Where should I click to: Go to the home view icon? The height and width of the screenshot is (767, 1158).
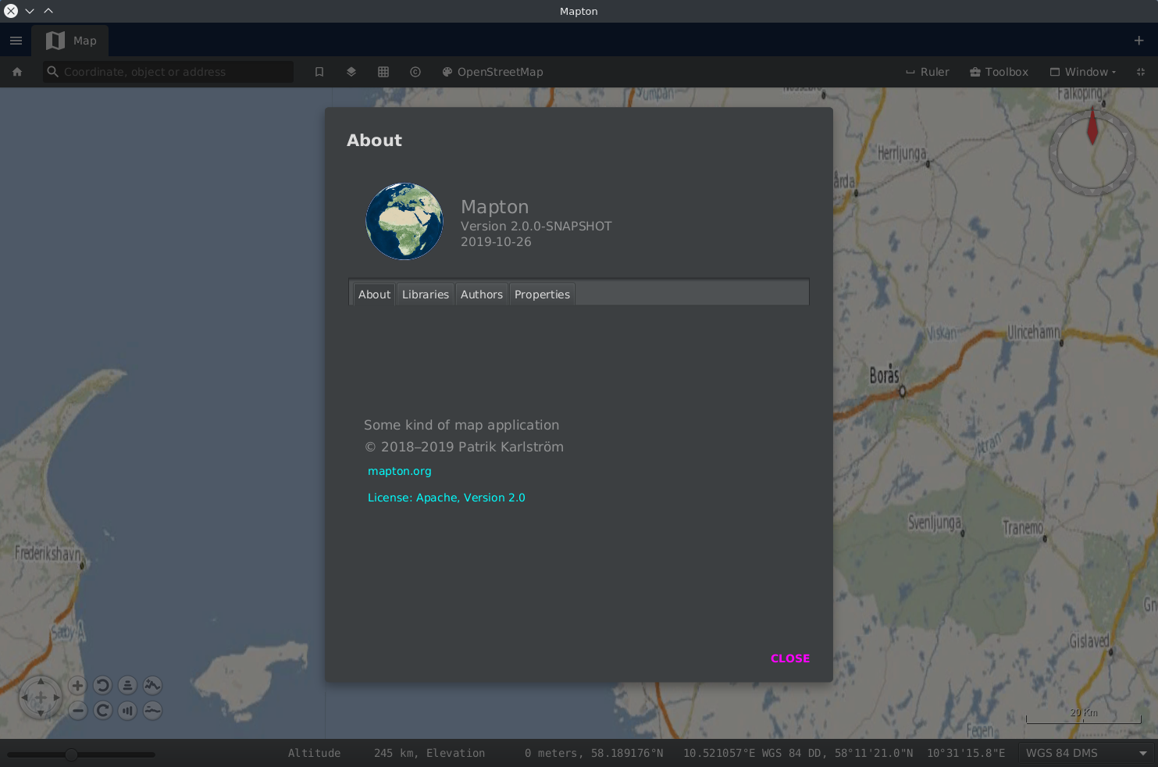click(17, 72)
